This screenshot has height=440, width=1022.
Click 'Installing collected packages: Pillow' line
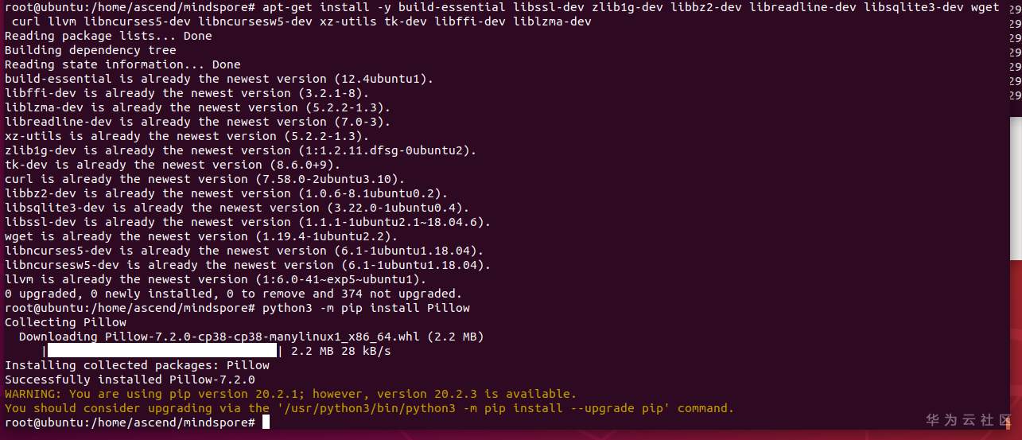tap(137, 365)
